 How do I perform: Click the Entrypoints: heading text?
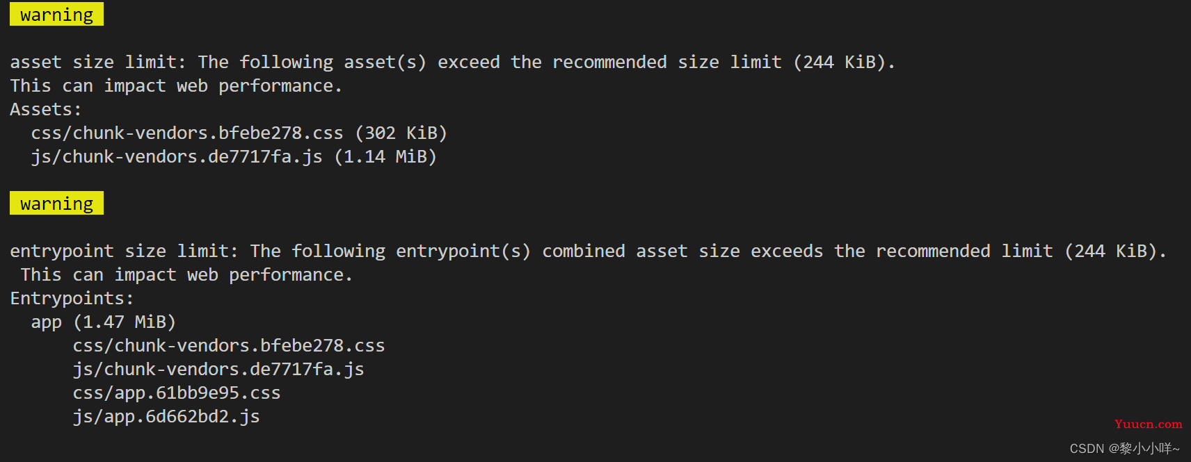[72, 298]
